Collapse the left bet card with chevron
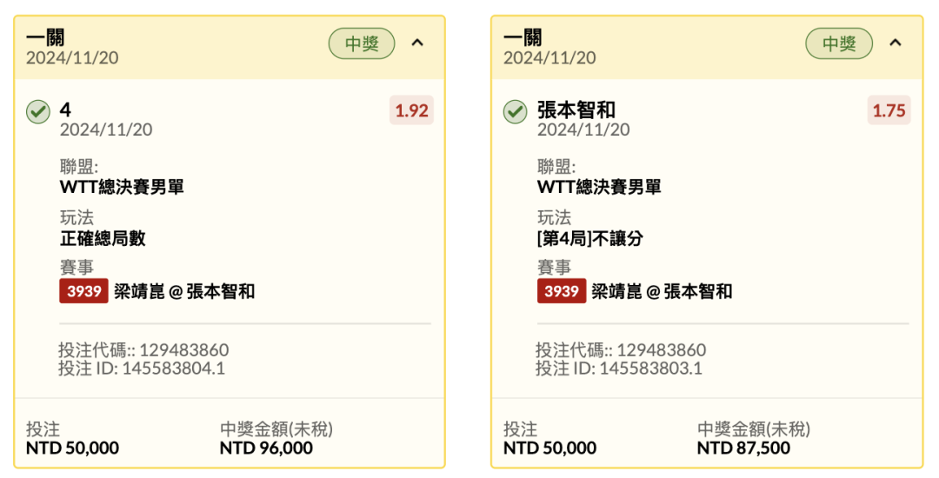 (x=417, y=43)
